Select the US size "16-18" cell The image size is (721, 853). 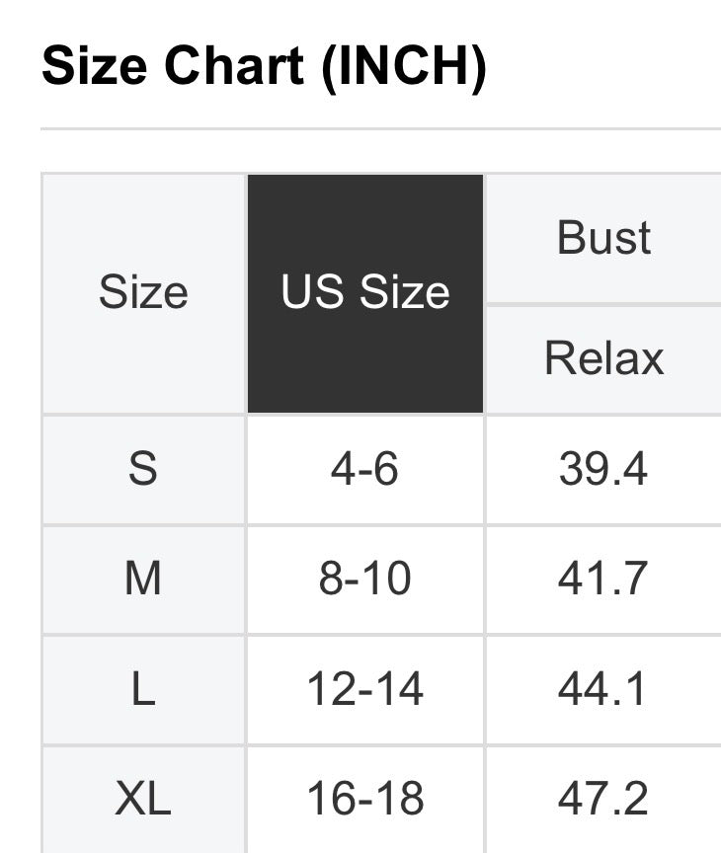[x=365, y=799]
